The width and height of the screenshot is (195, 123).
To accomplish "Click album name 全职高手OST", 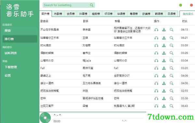I will coord(122,76).
